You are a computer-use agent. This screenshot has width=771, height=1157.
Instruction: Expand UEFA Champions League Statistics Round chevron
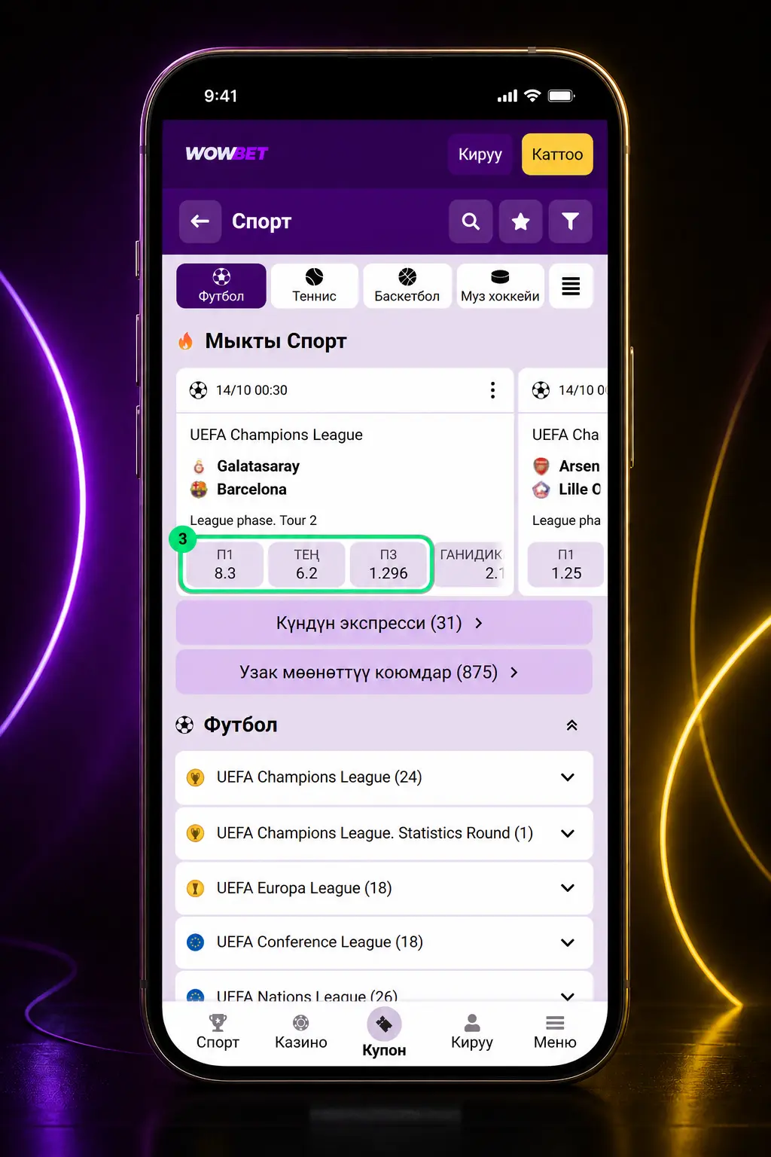568,833
